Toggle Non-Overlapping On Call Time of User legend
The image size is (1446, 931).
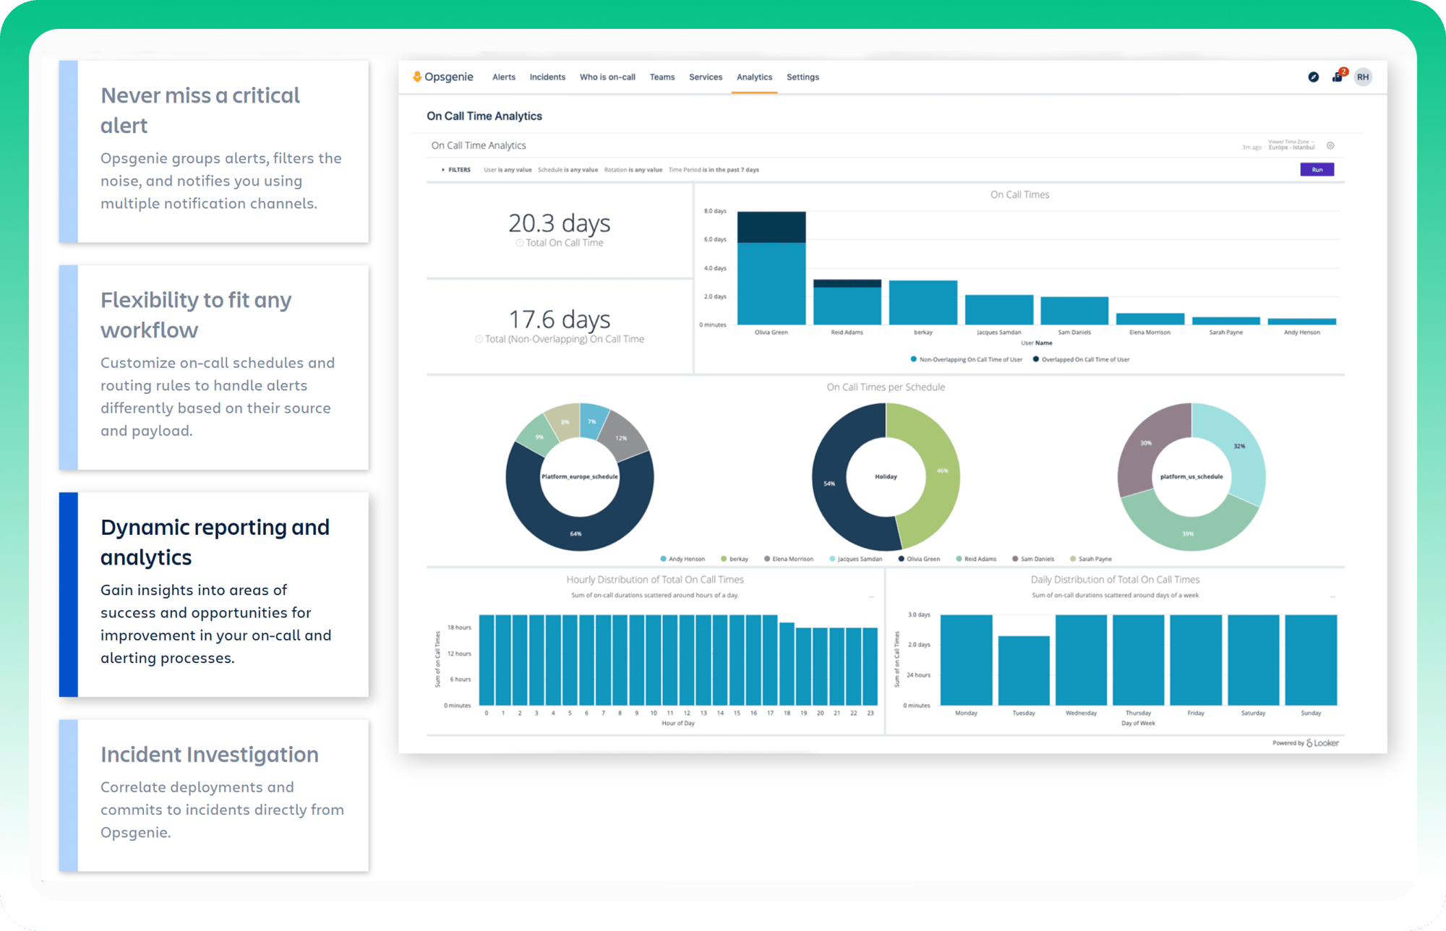click(x=966, y=359)
